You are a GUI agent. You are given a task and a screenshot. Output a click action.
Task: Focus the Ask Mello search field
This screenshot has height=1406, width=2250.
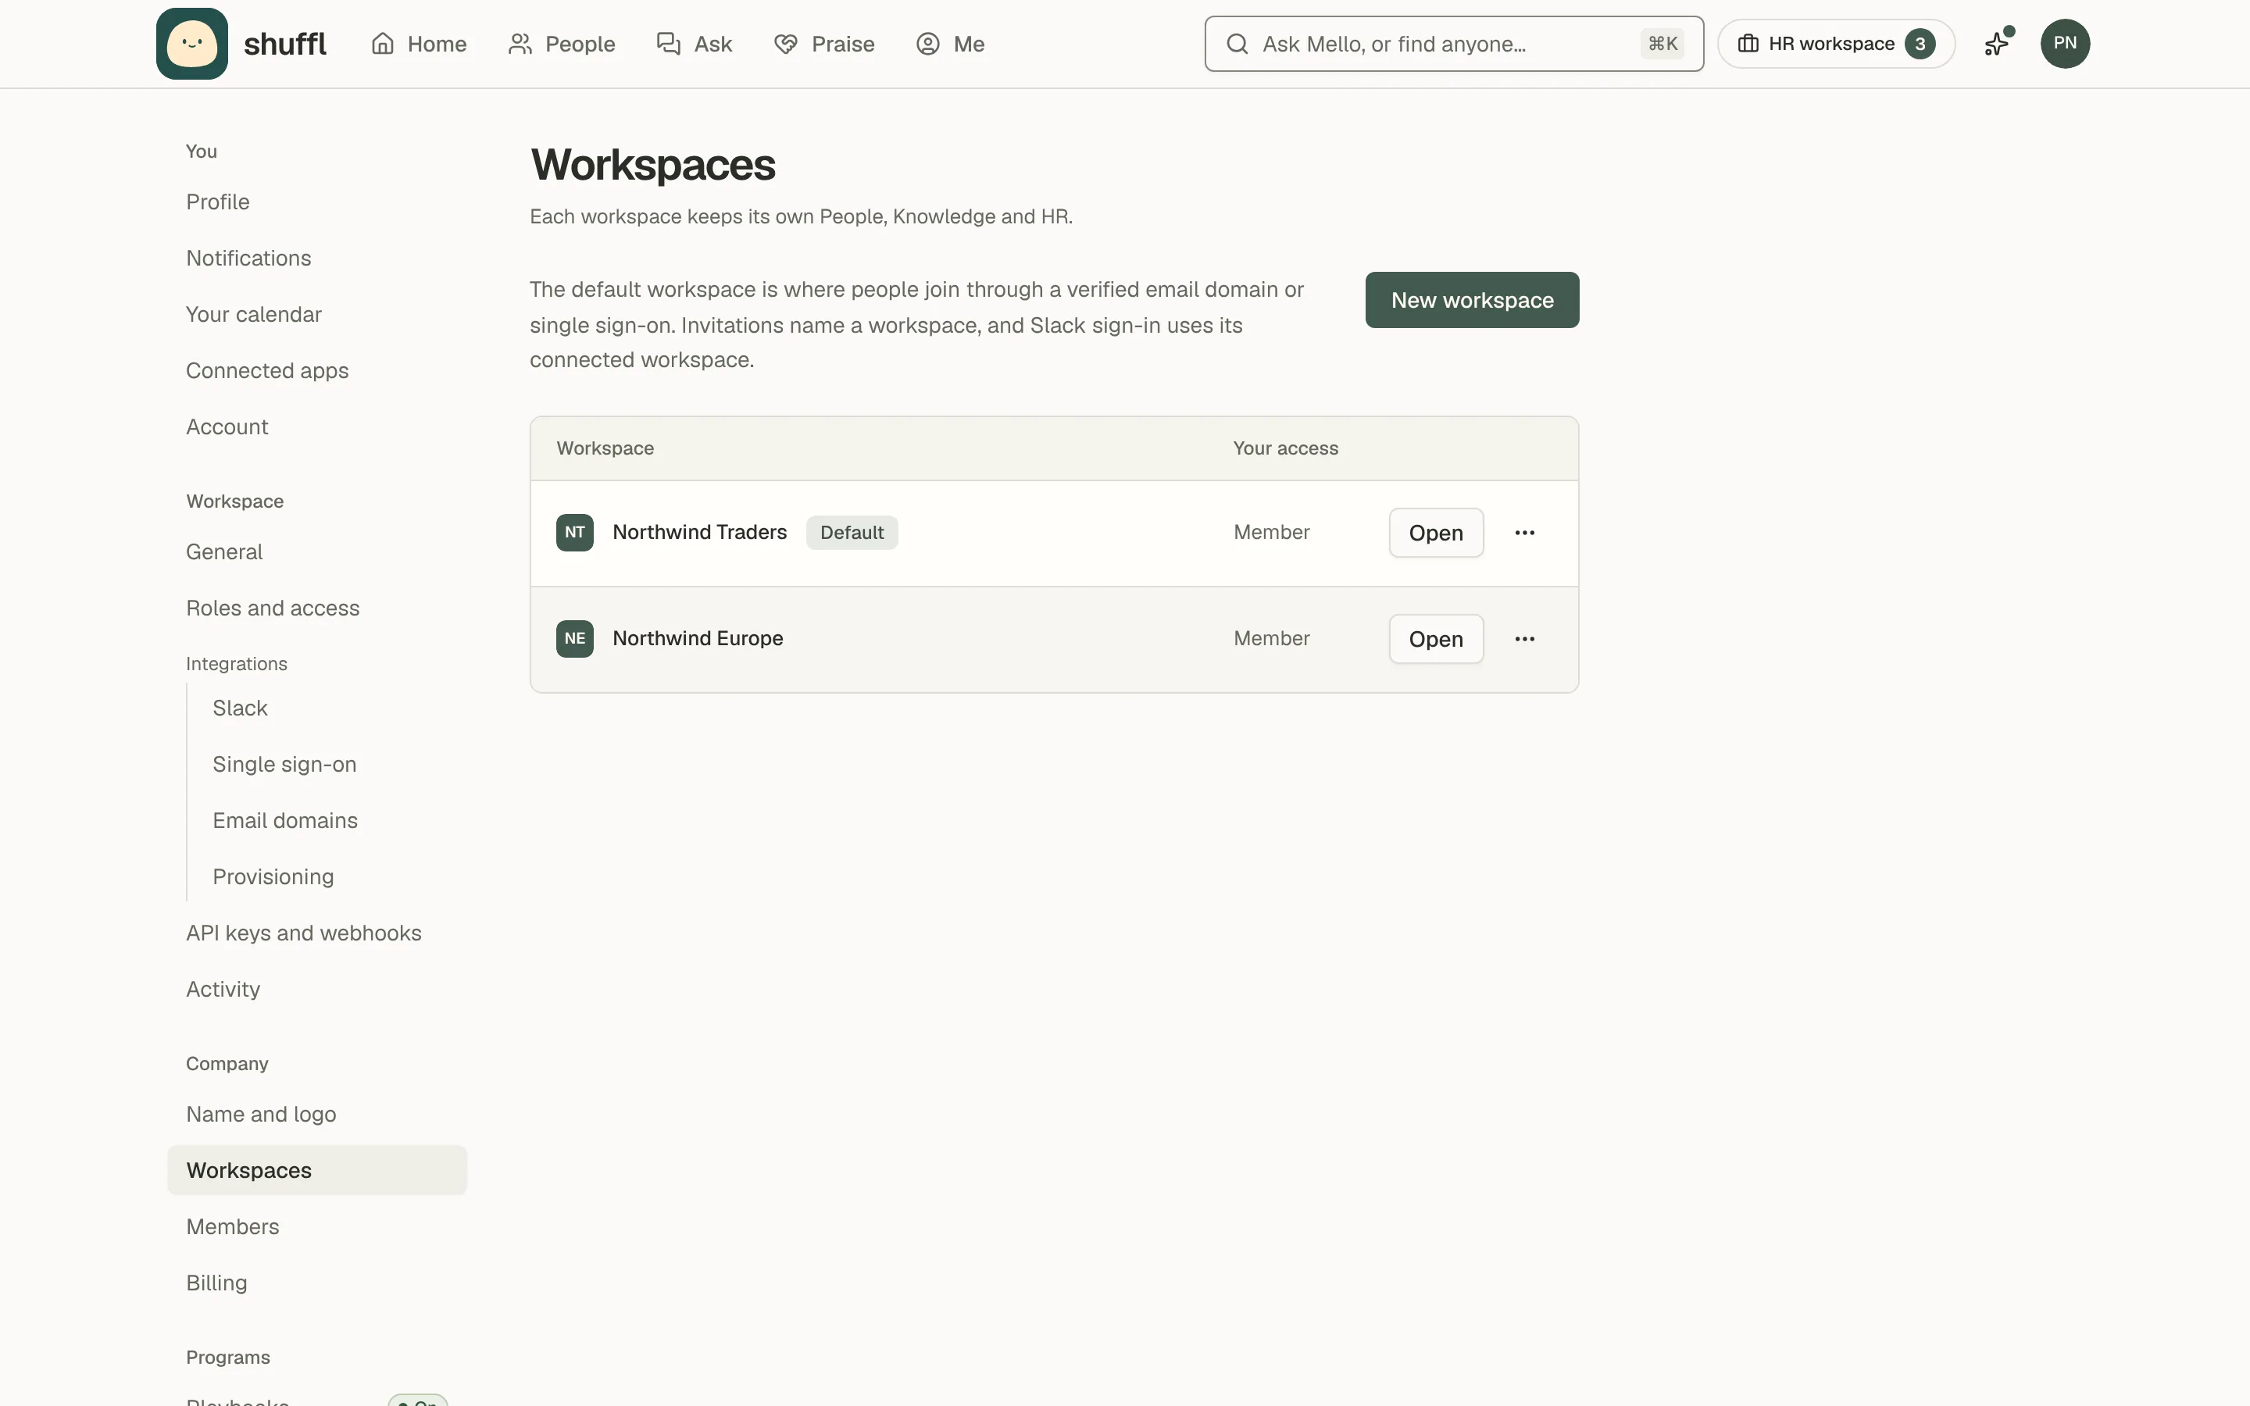pyautogui.click(x=1453, y=44)
